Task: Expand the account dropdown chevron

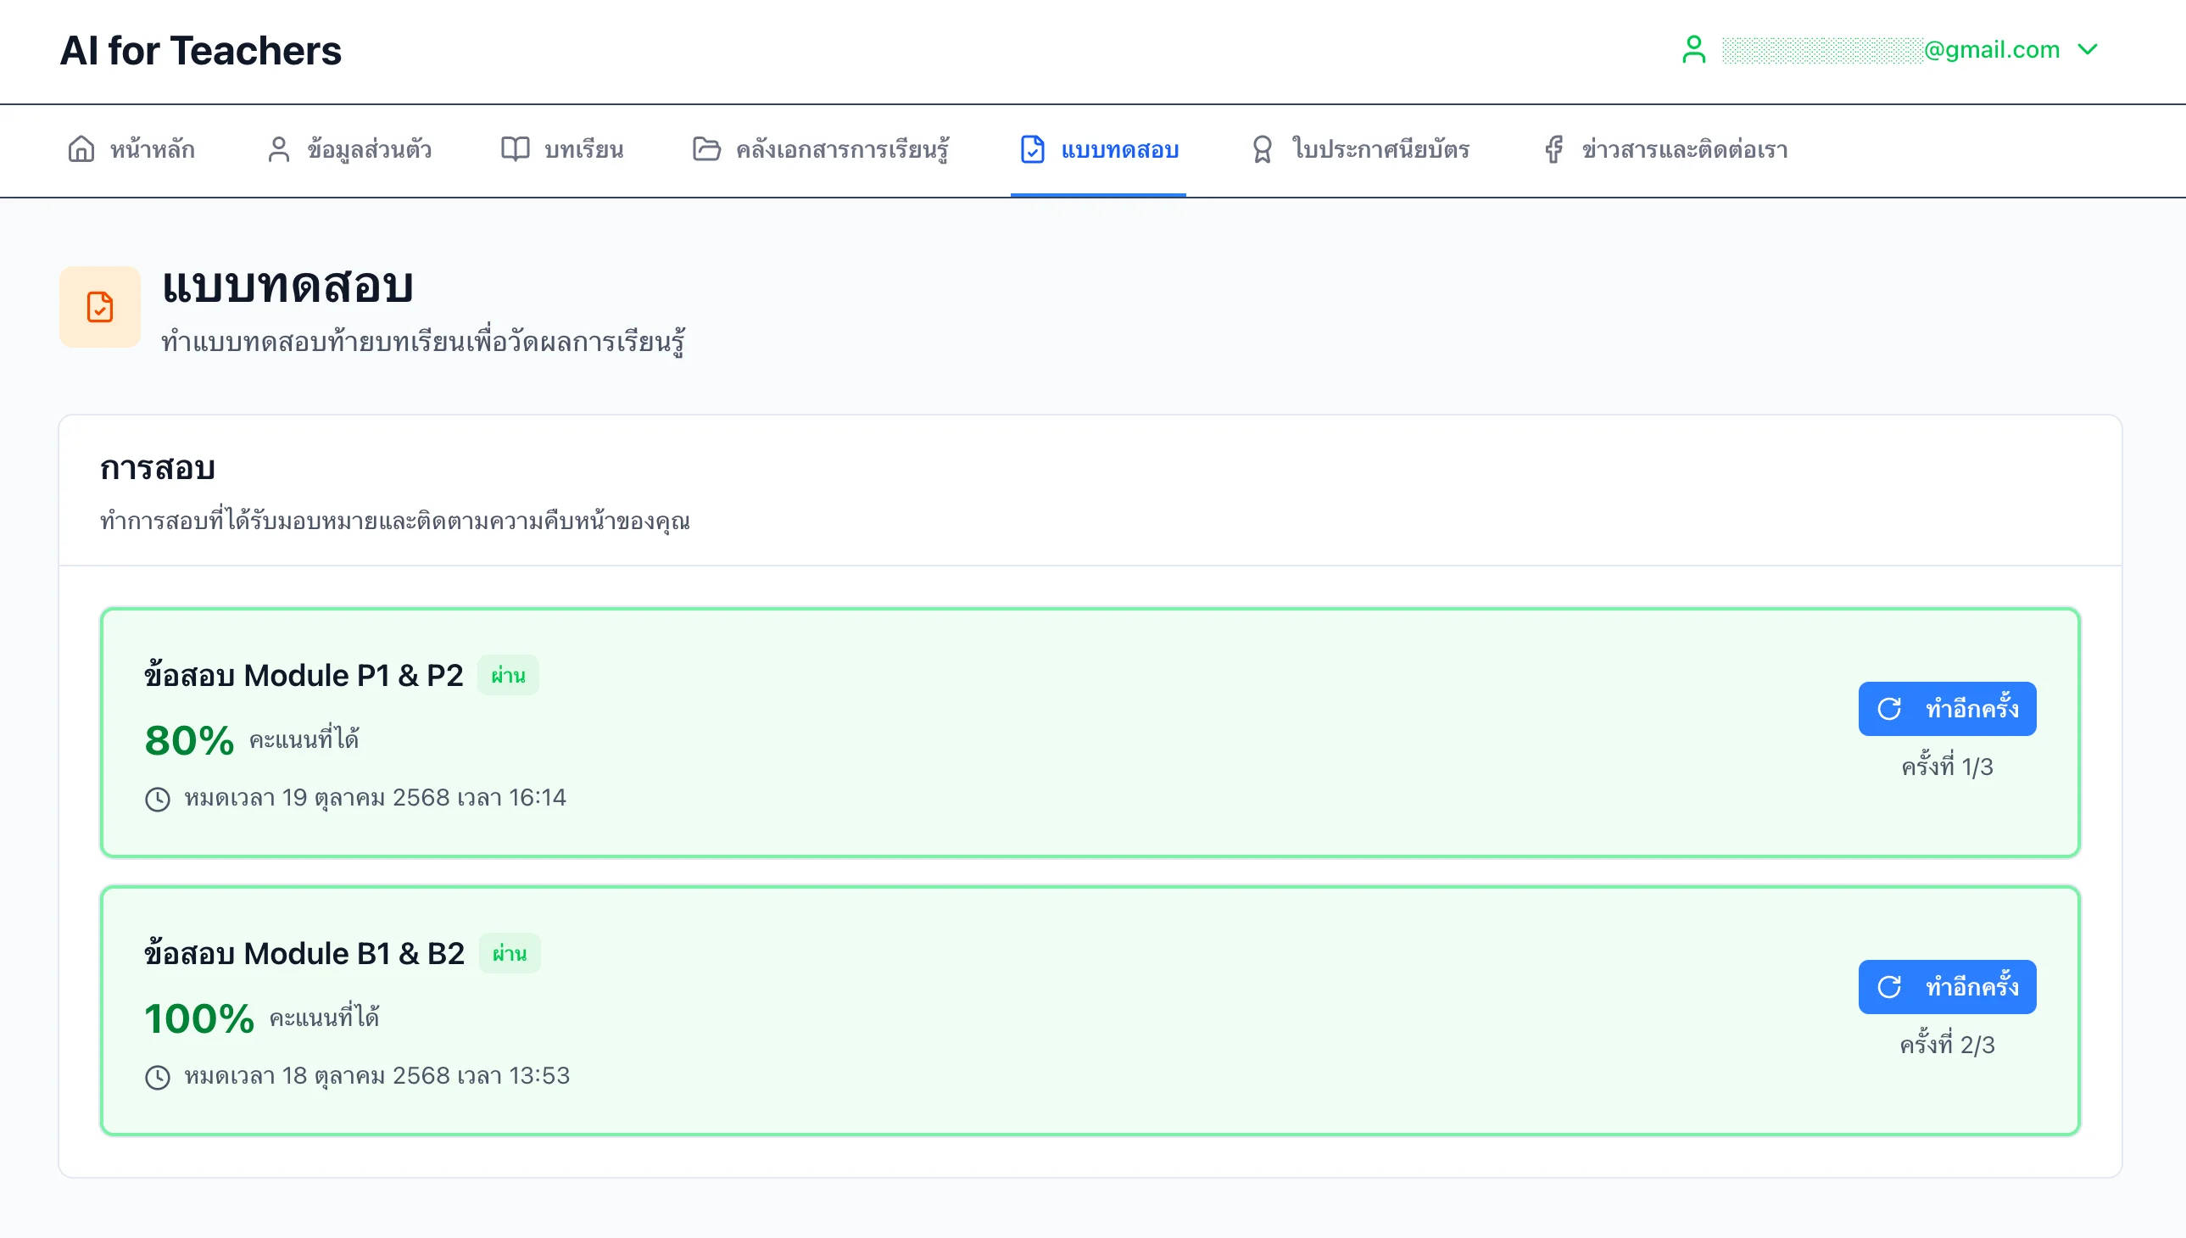Action: [x=2088, y=49]
